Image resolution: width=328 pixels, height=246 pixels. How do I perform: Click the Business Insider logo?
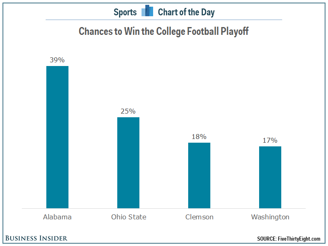(36, 238)
